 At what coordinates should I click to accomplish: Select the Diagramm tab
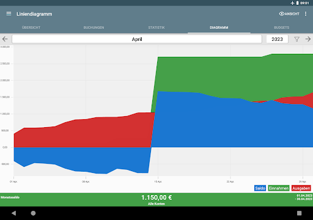pyautogui.click(x=219, y=28)
